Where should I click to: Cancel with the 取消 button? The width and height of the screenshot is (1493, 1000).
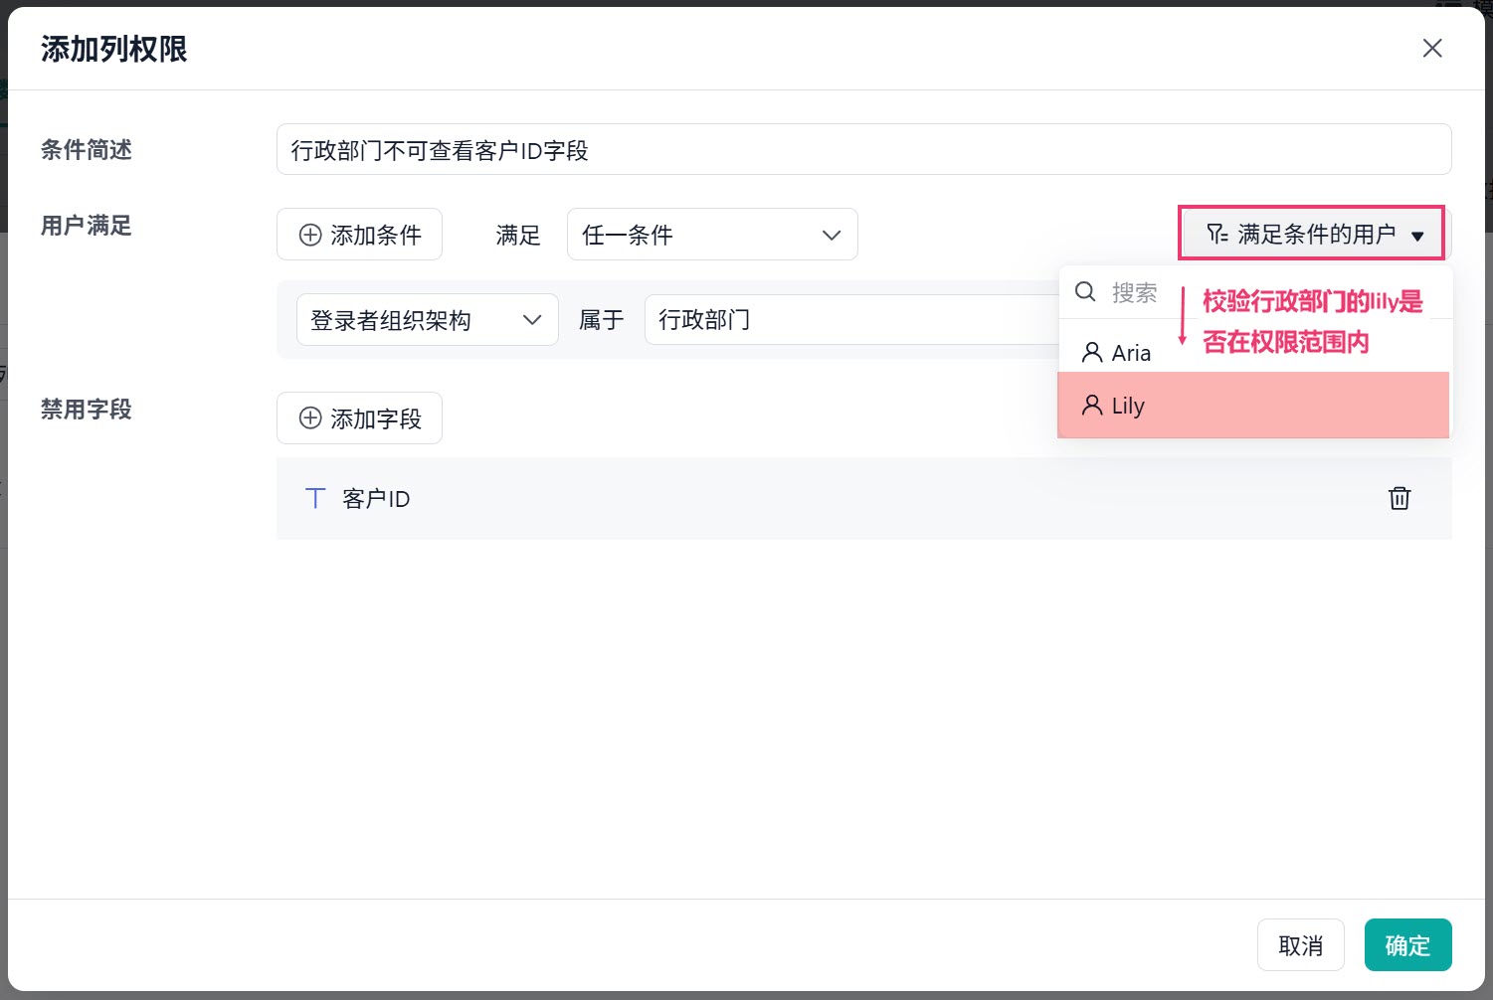[1300, 945]
